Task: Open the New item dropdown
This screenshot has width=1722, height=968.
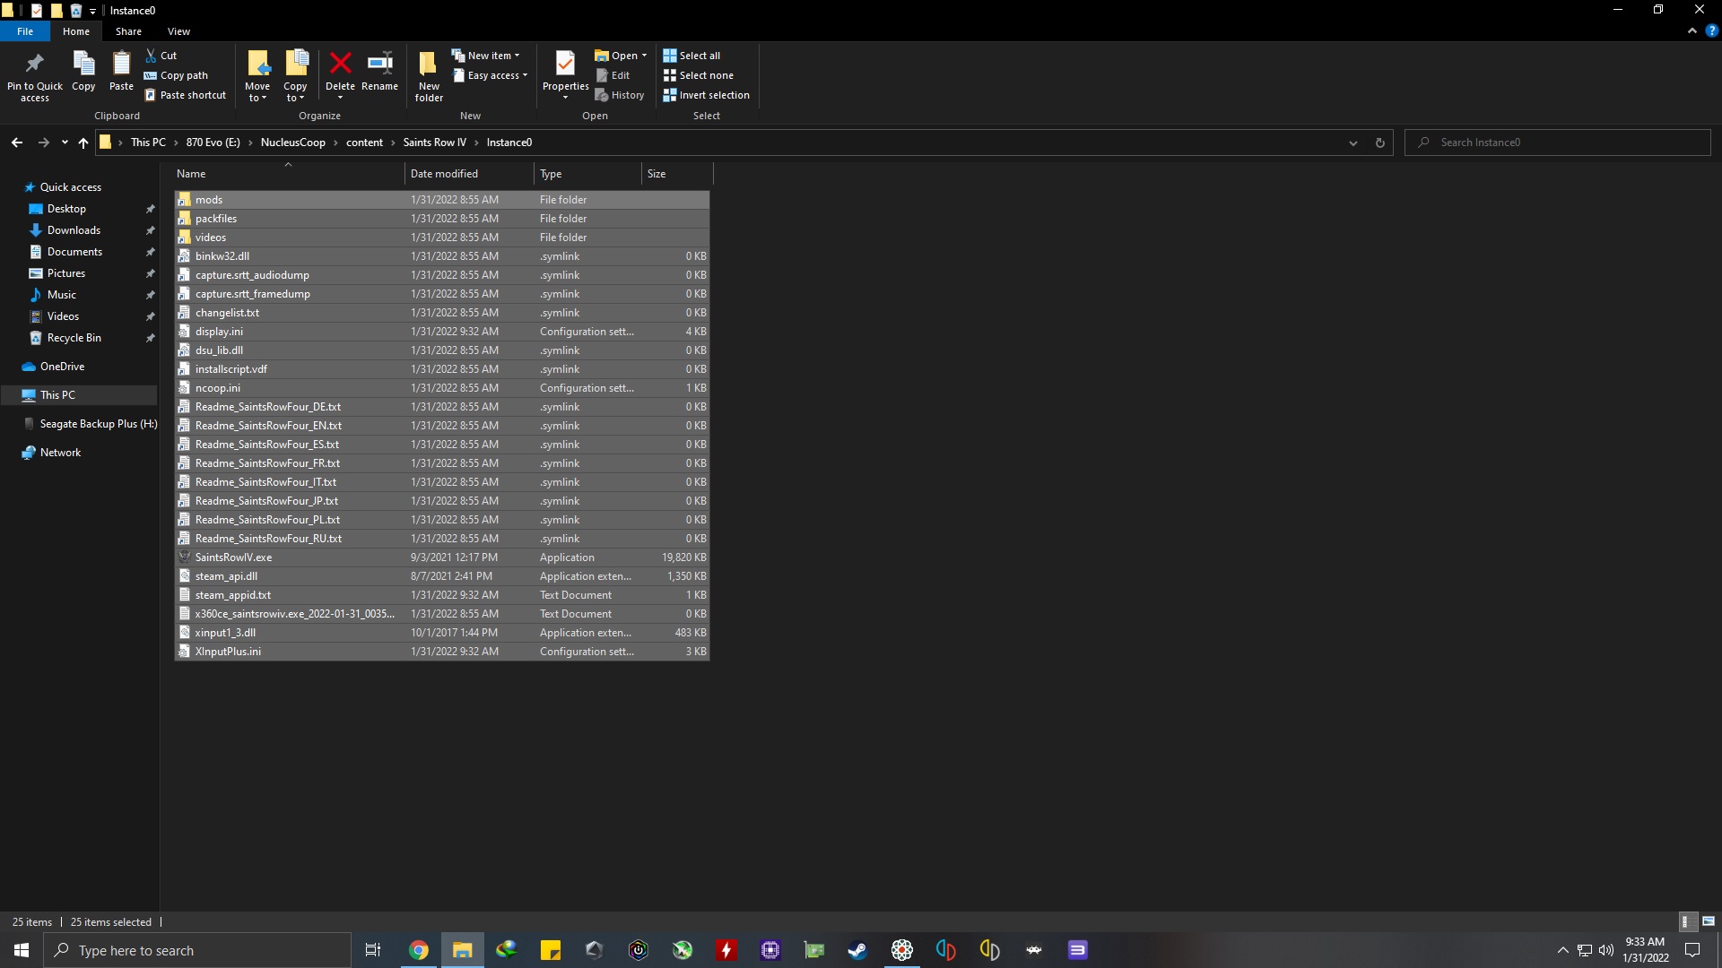Action: (x=485, y=56)
